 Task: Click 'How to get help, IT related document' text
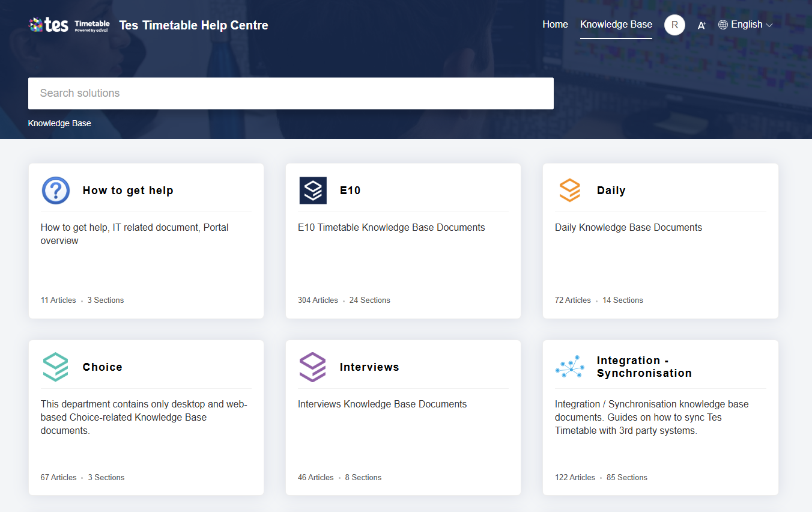135,234
